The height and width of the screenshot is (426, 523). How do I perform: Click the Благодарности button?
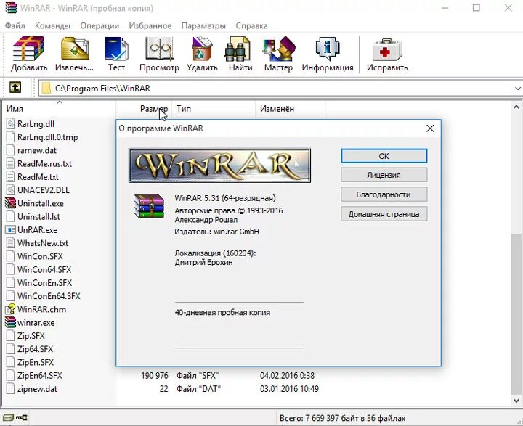coord(384,194)
